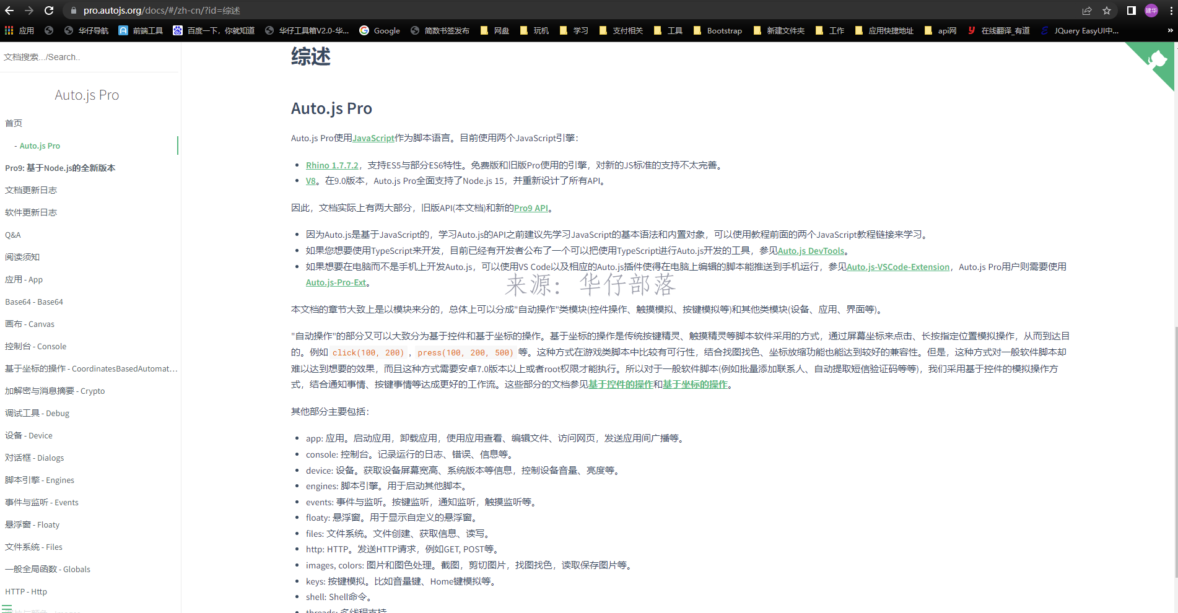
Task: Follow the Auto.js DevTools link
Action: (x=811, y=251)
